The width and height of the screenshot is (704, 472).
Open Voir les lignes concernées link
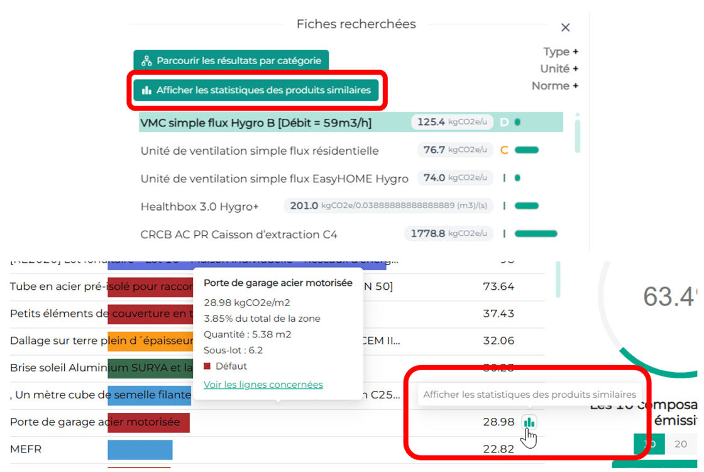click(x=263, y=385)
